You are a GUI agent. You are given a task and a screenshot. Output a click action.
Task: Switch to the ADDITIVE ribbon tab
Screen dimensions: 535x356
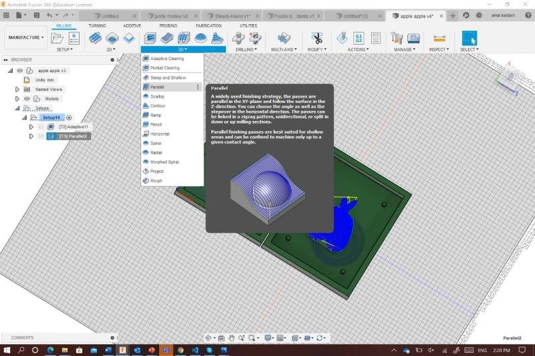132,26
